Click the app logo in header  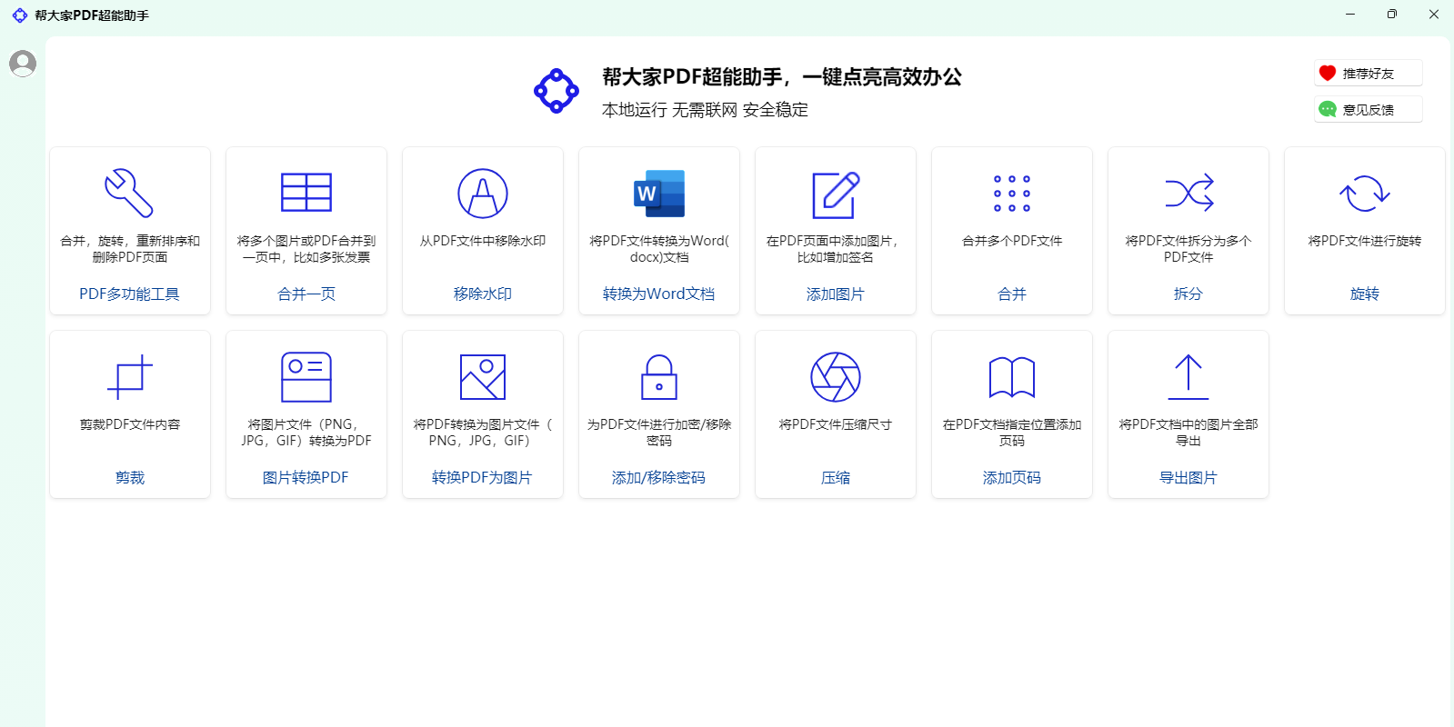[x=557, y=91]
